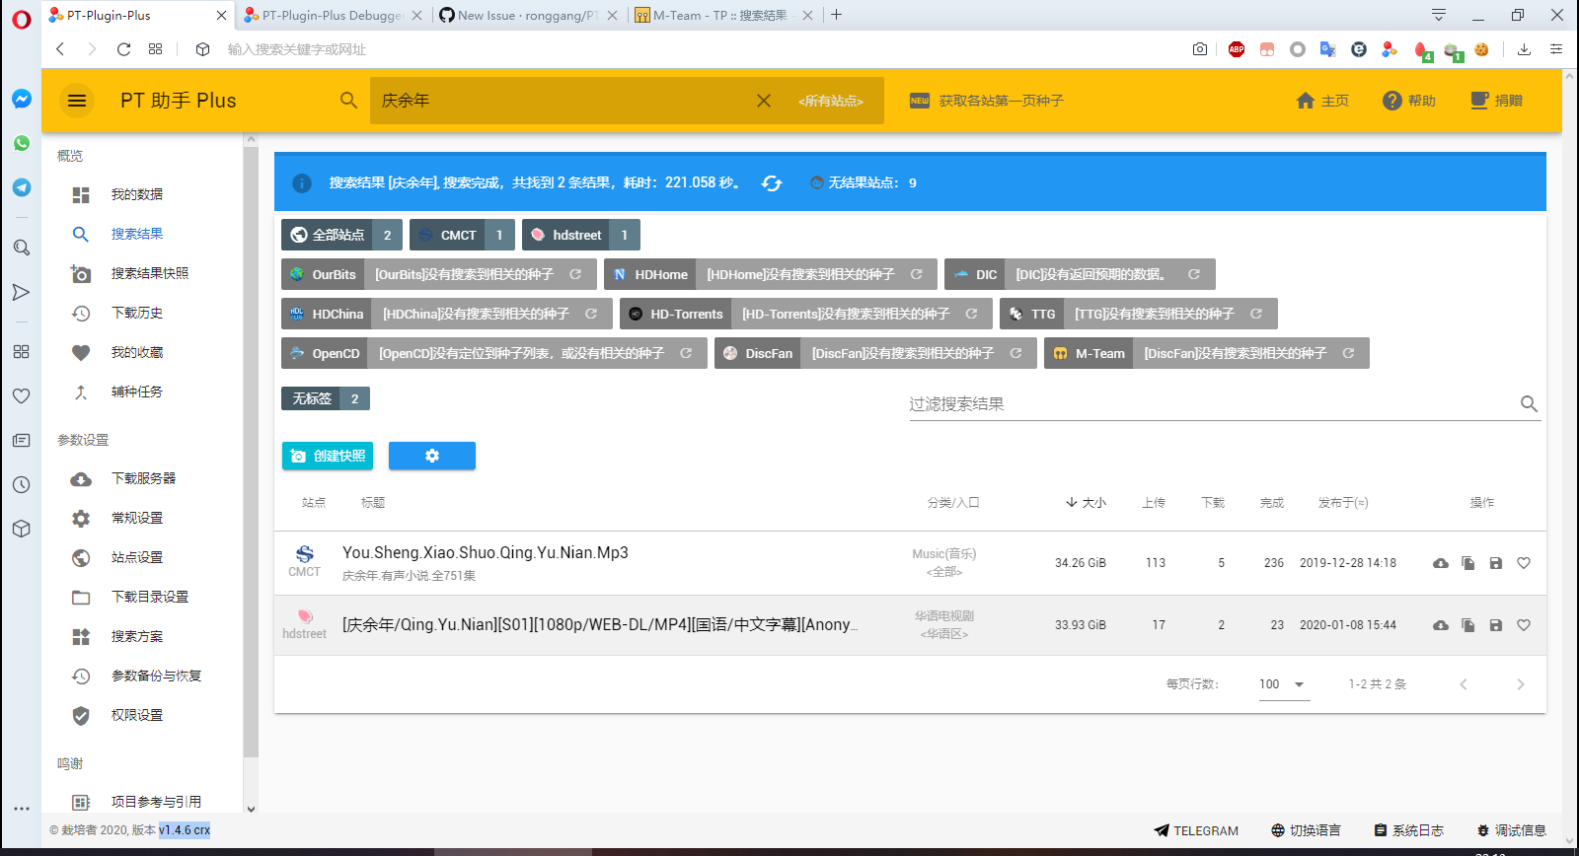Copy link for You.Sheng.Xiao.Shuo torrent
This screenshot has width=1579, height=856.
(1468, 563)
